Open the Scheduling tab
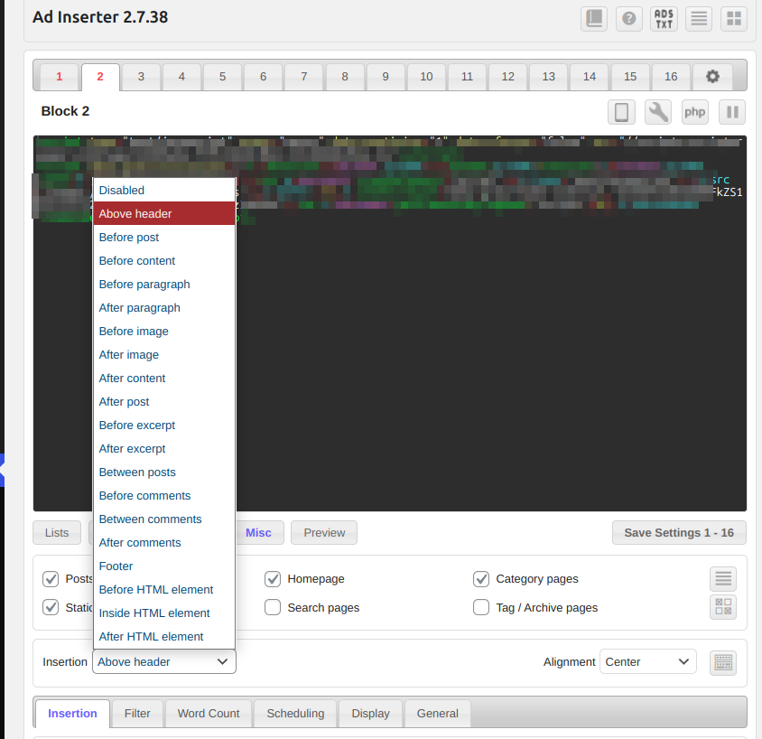Image resolution: width=762 pixels, height=739 pixels. pos(295,714)
